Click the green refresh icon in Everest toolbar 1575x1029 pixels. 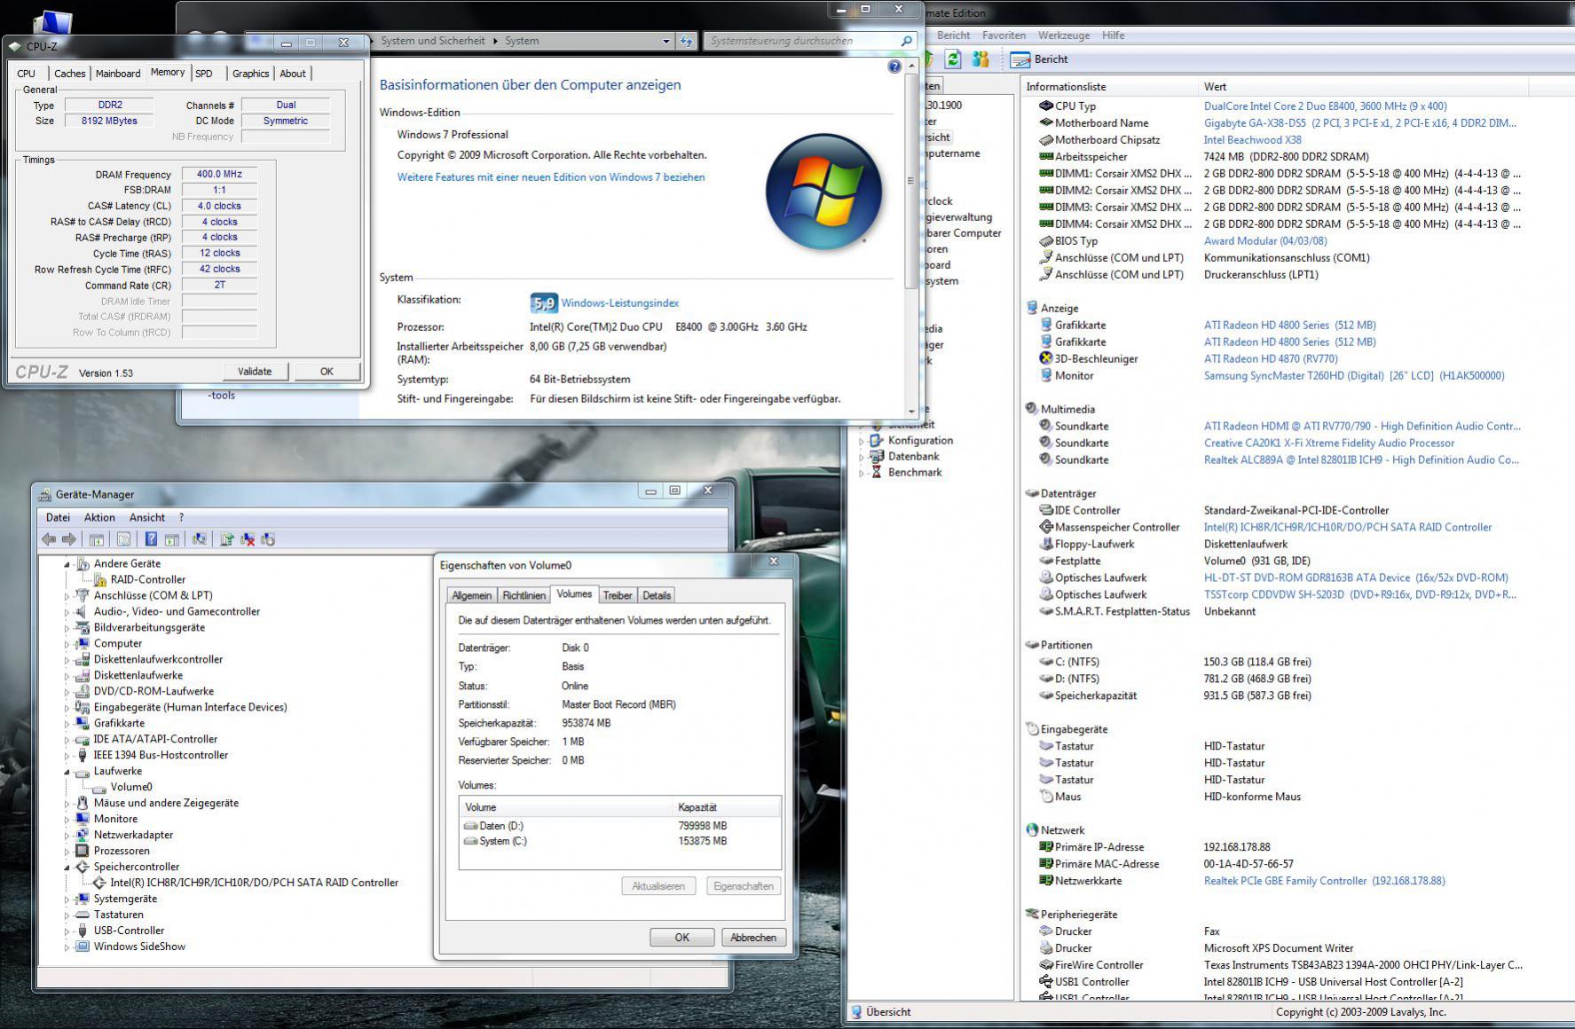[953, 59]
